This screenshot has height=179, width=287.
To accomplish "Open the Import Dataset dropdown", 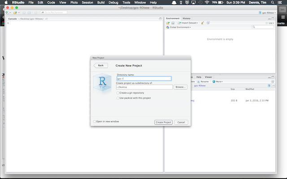I will [x=188, y=23].
